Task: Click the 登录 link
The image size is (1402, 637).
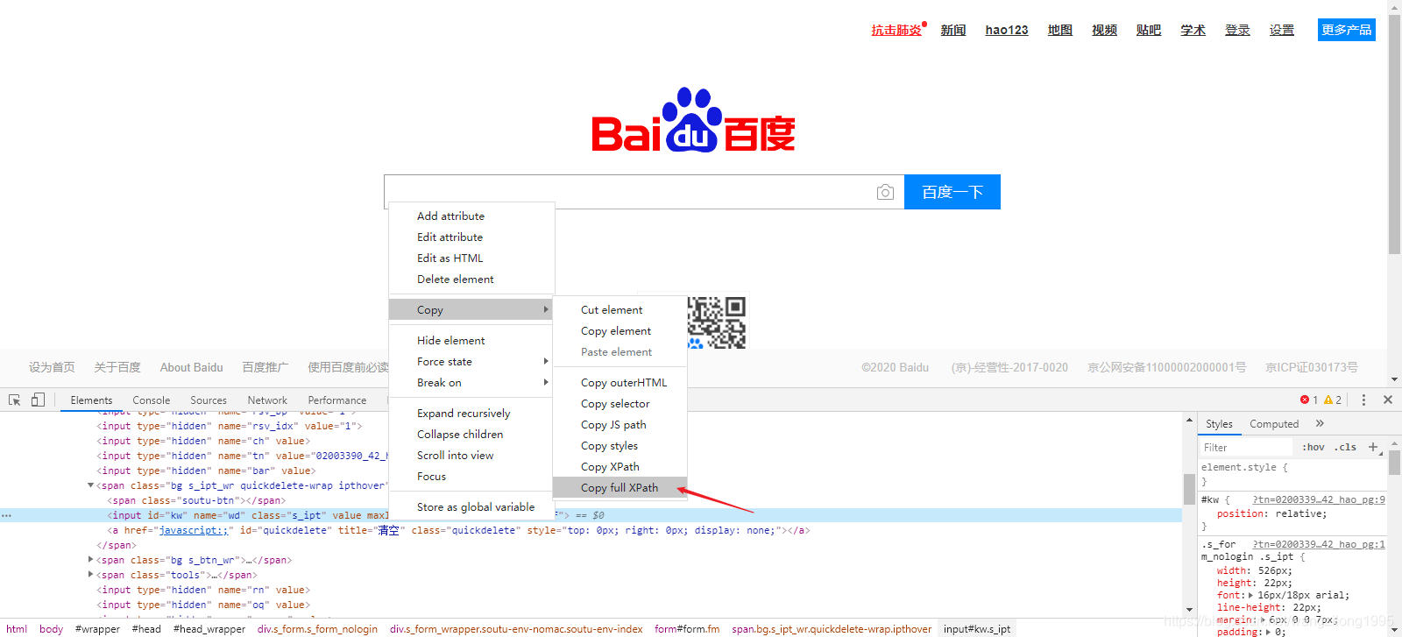Action: [x=1237, y=30]
